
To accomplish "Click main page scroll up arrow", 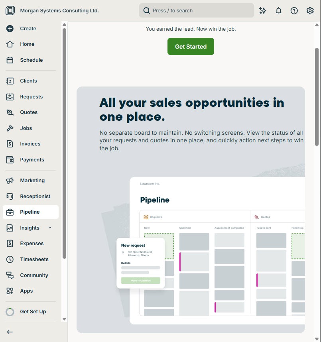I will click(x=317, y=25).
